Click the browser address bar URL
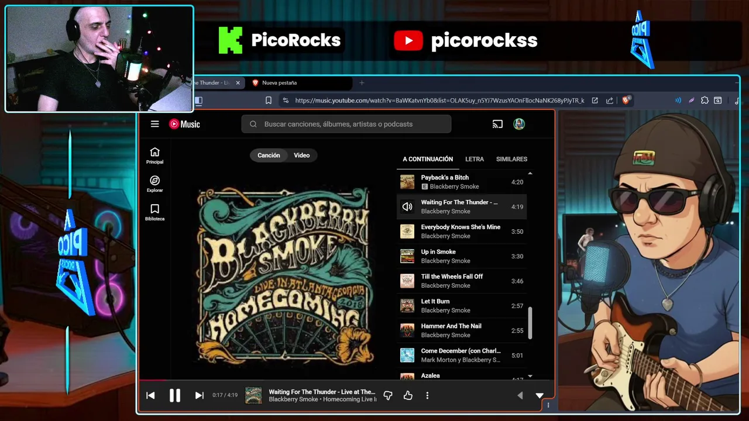Image resolution: width=749 pixels, height=421 pixels. [439, 101]
